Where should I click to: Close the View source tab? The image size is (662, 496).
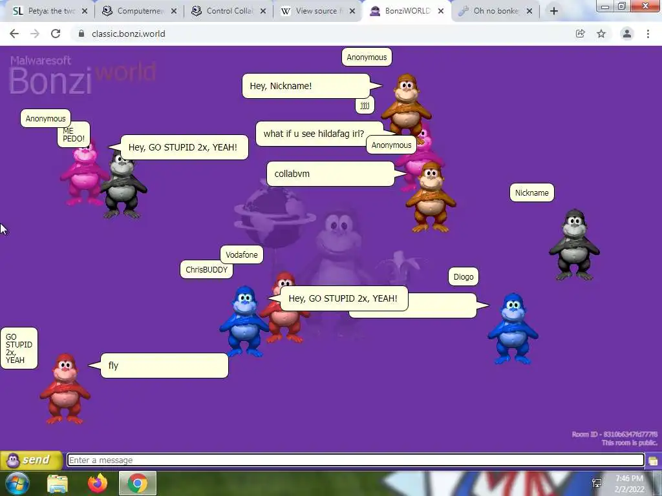pyautogui.click(x=352, y=11)
